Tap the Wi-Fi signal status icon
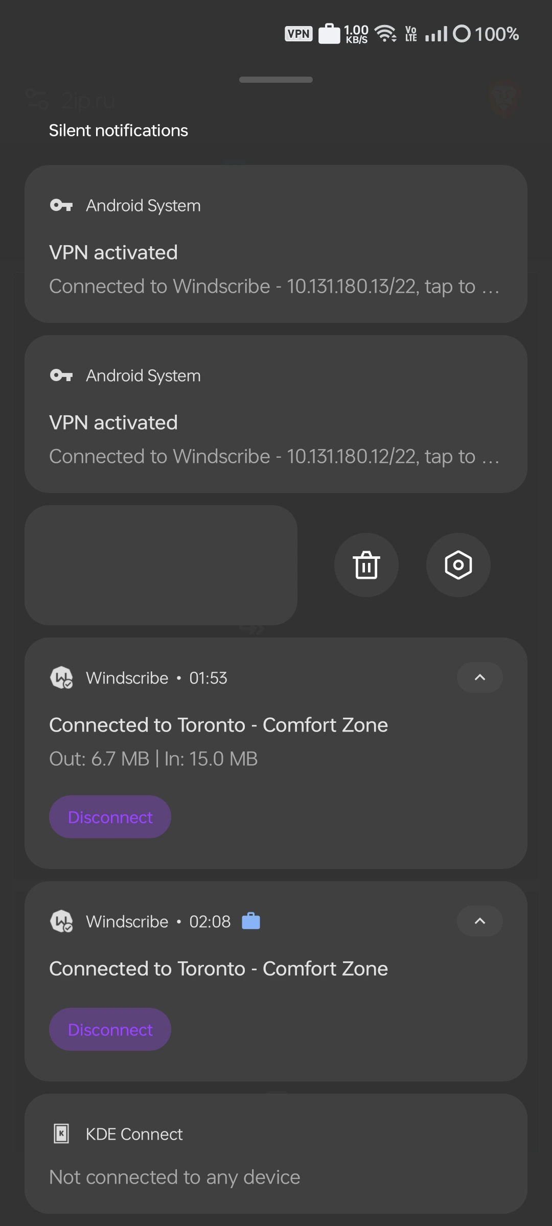 (385, 34)
